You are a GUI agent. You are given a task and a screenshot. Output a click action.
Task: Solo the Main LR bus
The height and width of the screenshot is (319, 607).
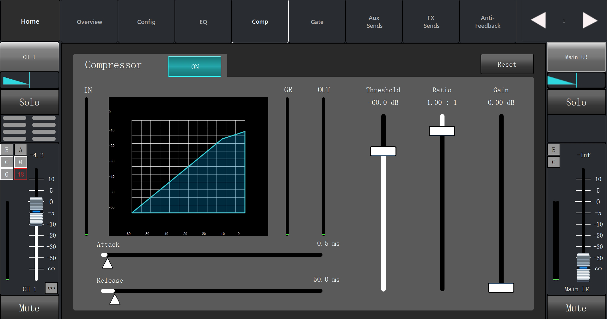click(576, 102)
